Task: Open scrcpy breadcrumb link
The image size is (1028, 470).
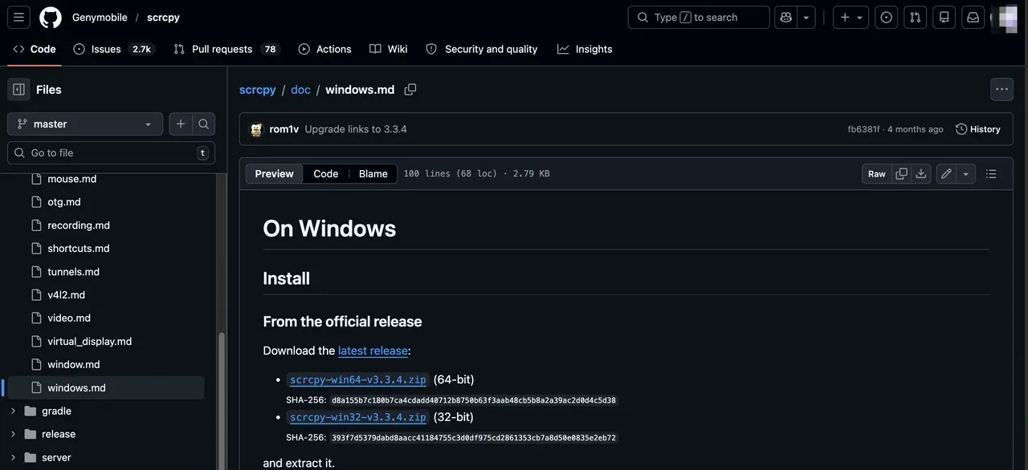Action: click(257, 90)
